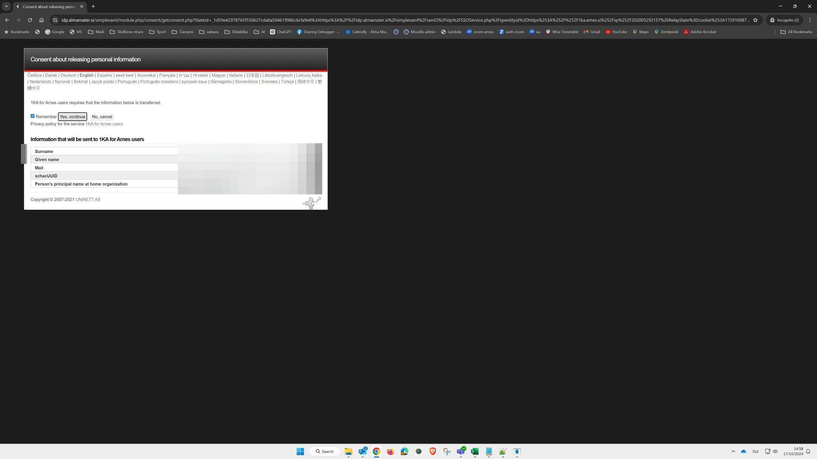Open Microsoft Teams from the taskbar

click(x=461, y=451)
